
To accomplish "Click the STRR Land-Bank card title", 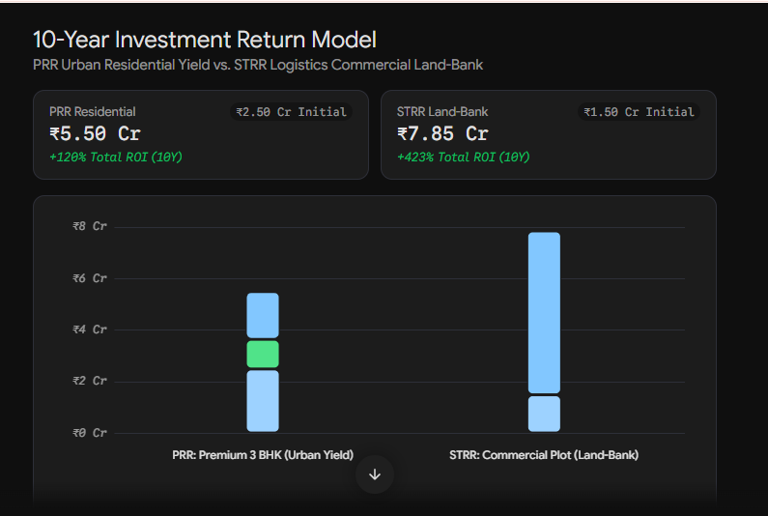I will (442, 112).
